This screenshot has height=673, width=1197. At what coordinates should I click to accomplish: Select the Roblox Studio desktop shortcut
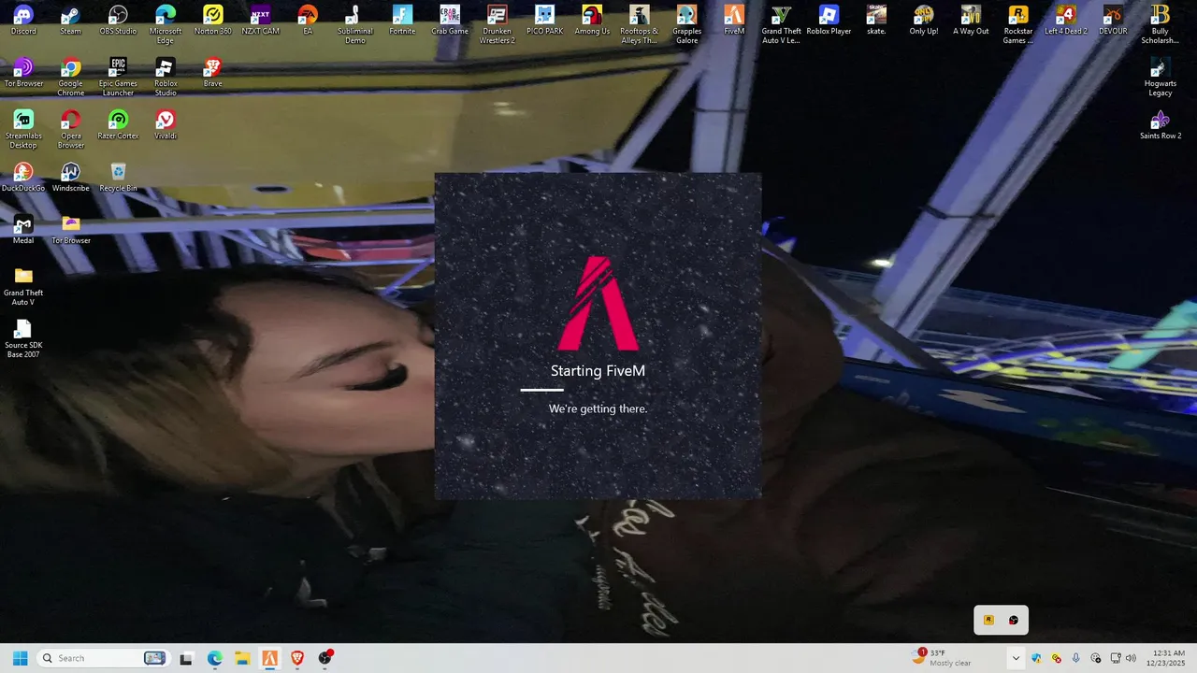click(166, 77)
